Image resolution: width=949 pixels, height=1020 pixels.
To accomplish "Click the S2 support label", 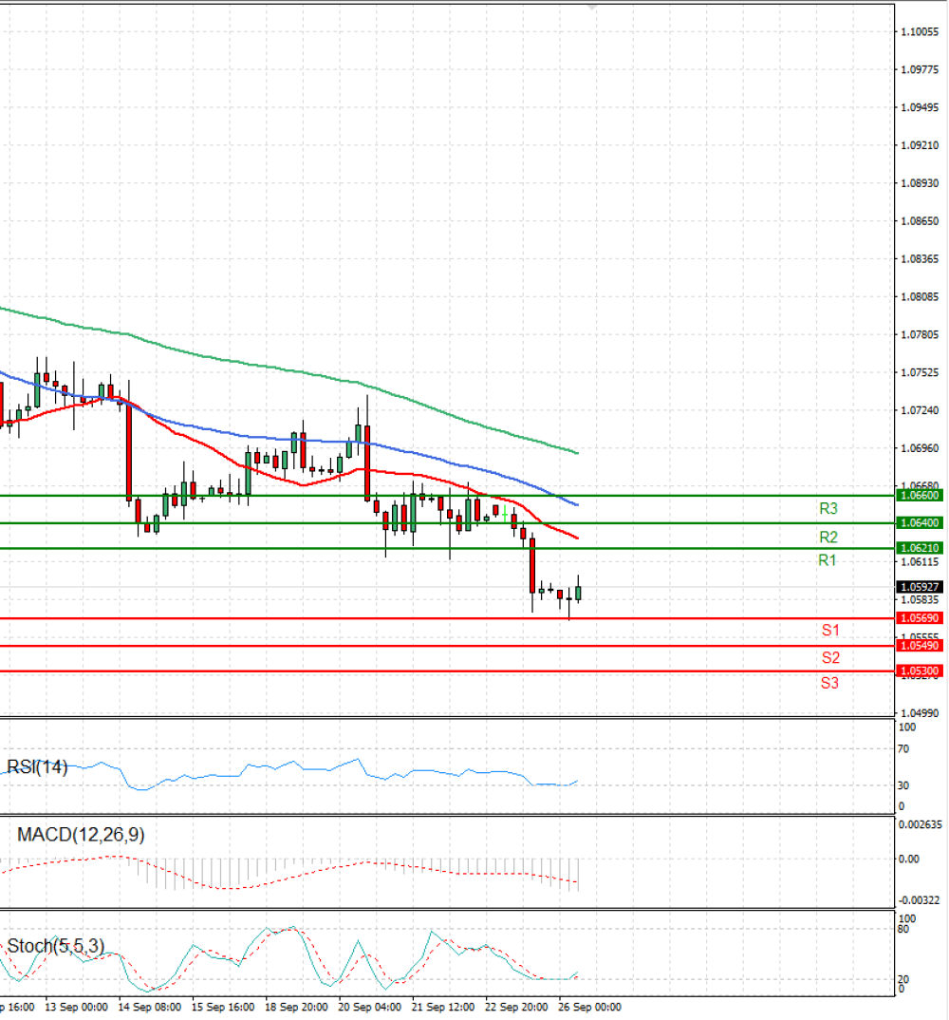I will (830, 657).
